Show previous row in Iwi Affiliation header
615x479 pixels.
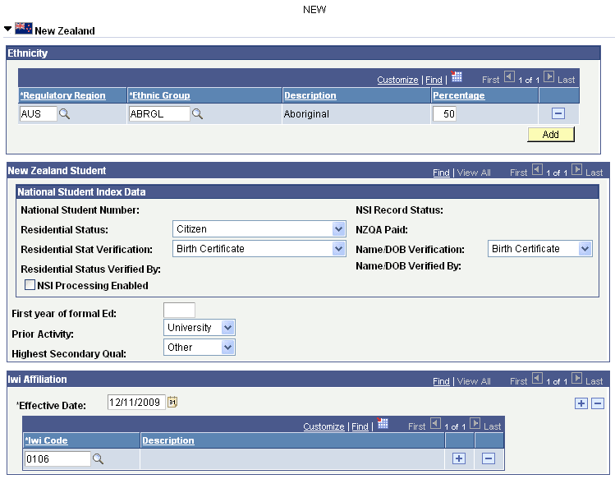click(537, 378)
